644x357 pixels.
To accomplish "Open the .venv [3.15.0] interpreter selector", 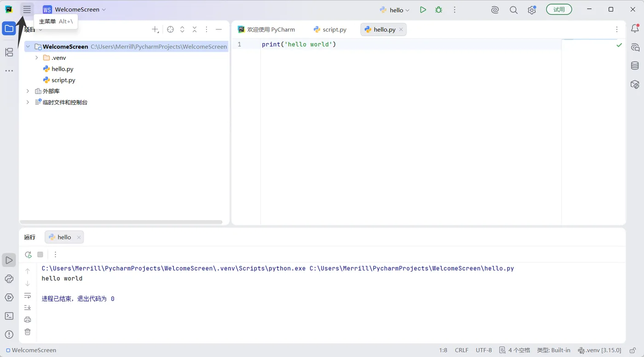I will [599, 350].
